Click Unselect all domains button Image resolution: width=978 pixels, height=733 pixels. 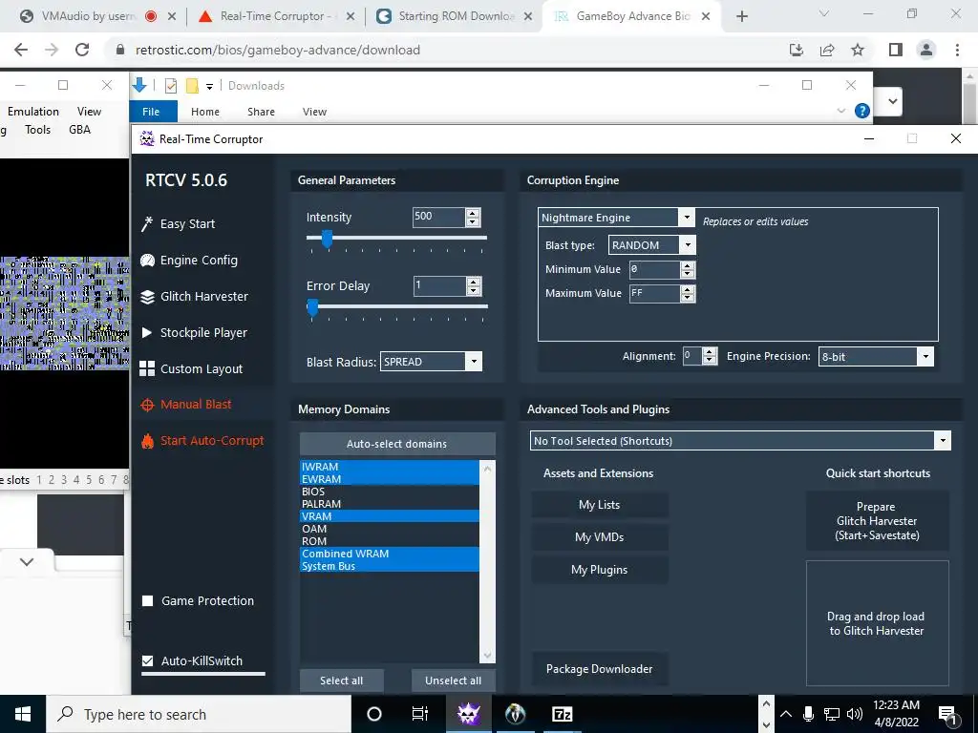tap(454, 681)
